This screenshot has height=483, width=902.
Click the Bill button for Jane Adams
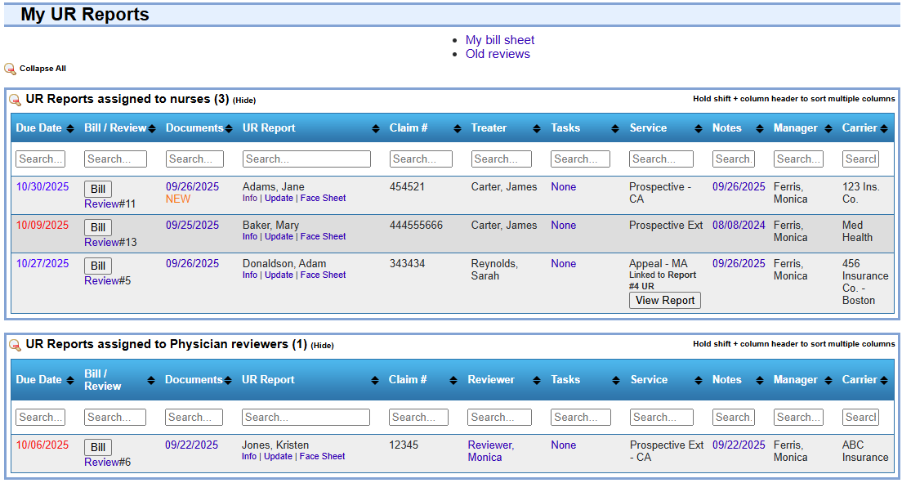coord(98,190)
